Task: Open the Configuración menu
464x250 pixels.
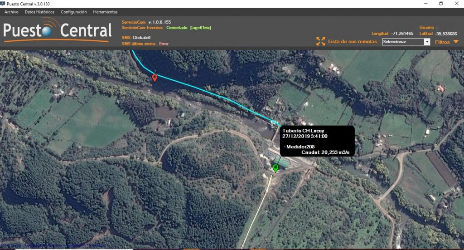Action: tap(74, 12)
